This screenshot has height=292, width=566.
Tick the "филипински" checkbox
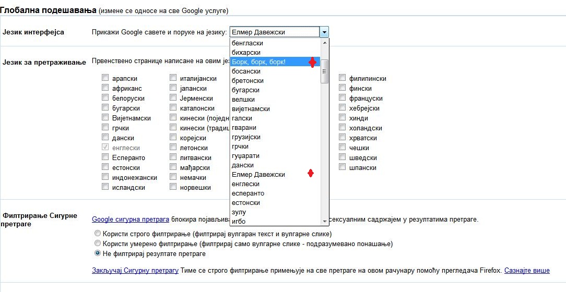(x=343, y=78)
